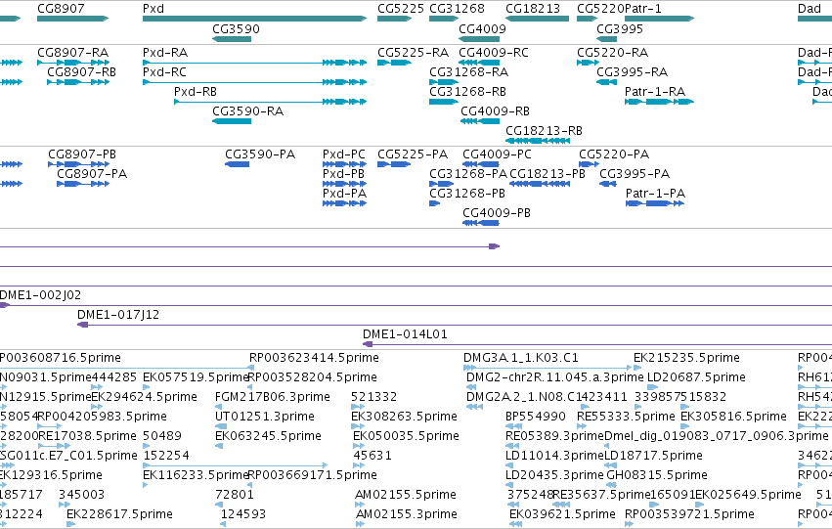Viewport: 832px width, 529px height.
Task: Select the Patr-1-RA transcript label
Action: tap(655, 92)
